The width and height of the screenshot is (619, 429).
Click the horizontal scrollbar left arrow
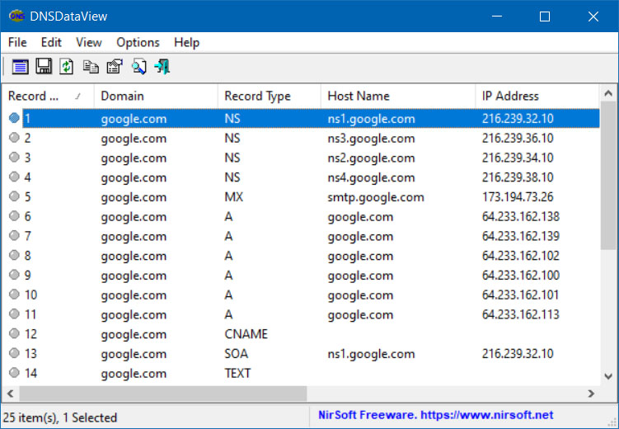(x=10, y=394)
